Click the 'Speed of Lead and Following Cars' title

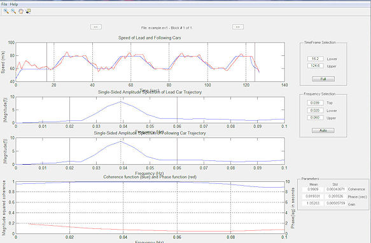[150, 38]
